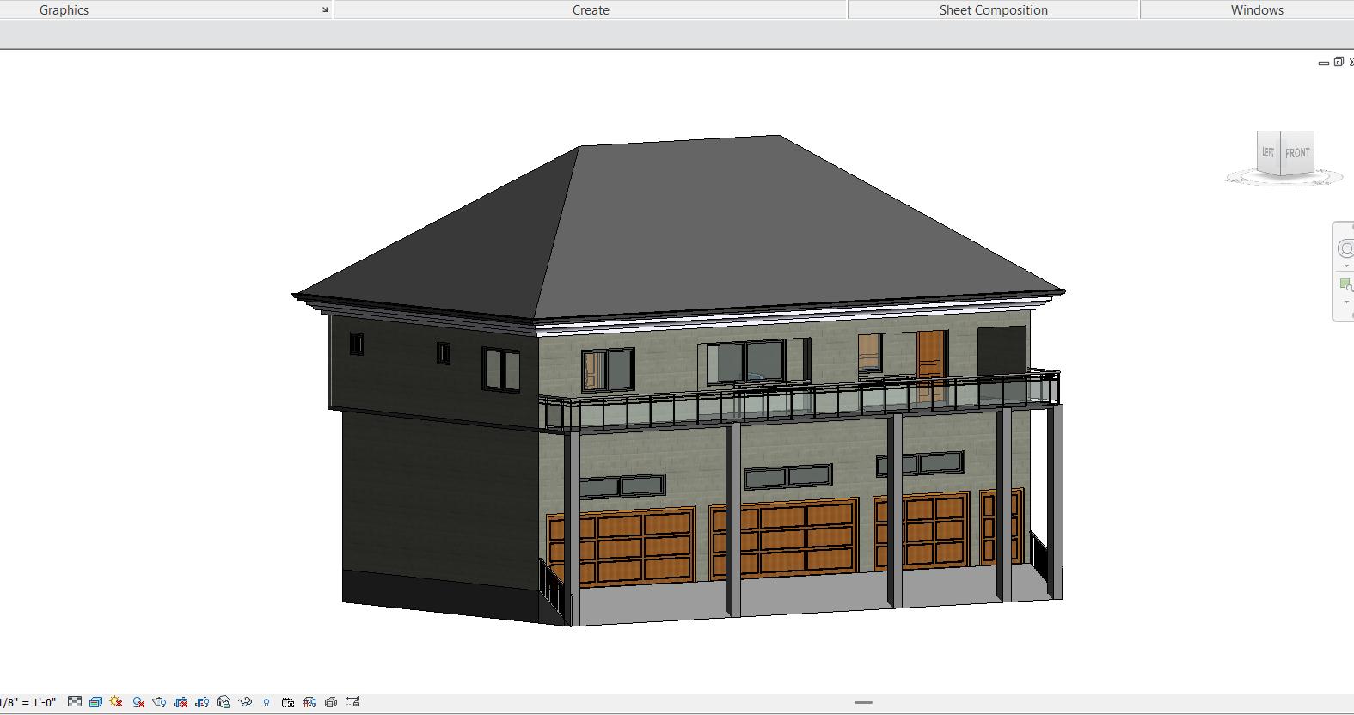Image resolution: width=1354 pixels, height=715 pixels.
Task: Click the Steering Wheels navigation icon
Action: tap(1345, 249)
